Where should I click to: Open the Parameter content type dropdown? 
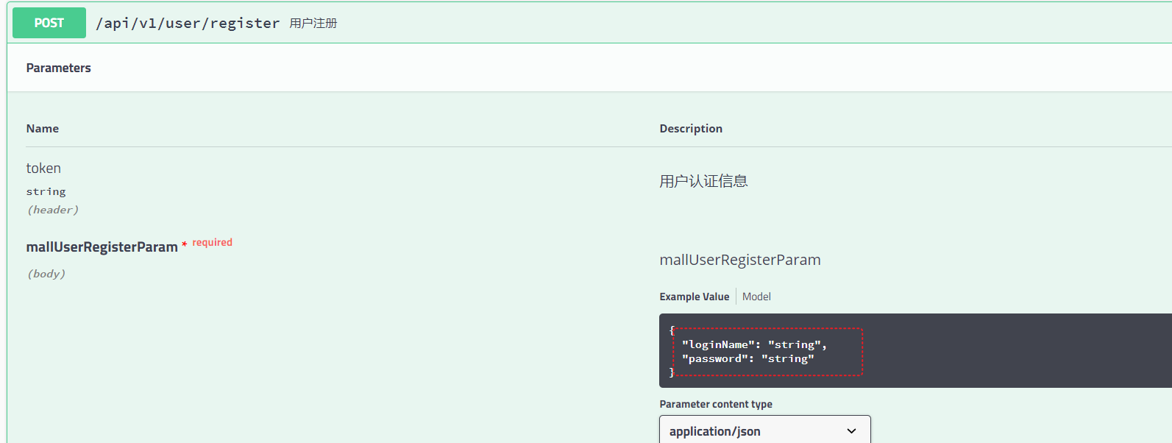[x=764, y=430]
